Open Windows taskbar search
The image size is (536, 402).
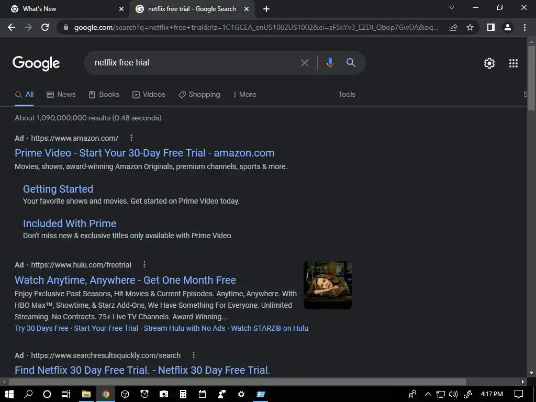click(28, 394)
